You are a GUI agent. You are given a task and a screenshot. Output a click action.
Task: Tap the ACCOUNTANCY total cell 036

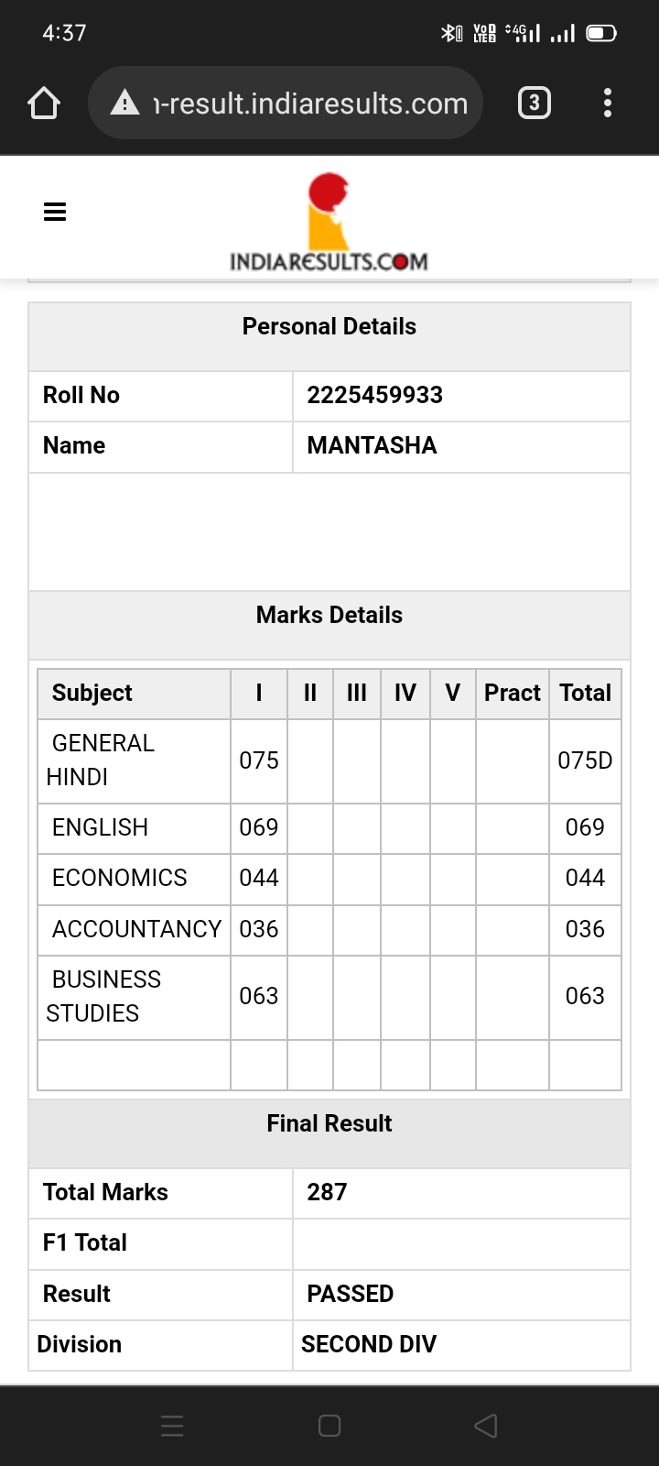(585, 929)
